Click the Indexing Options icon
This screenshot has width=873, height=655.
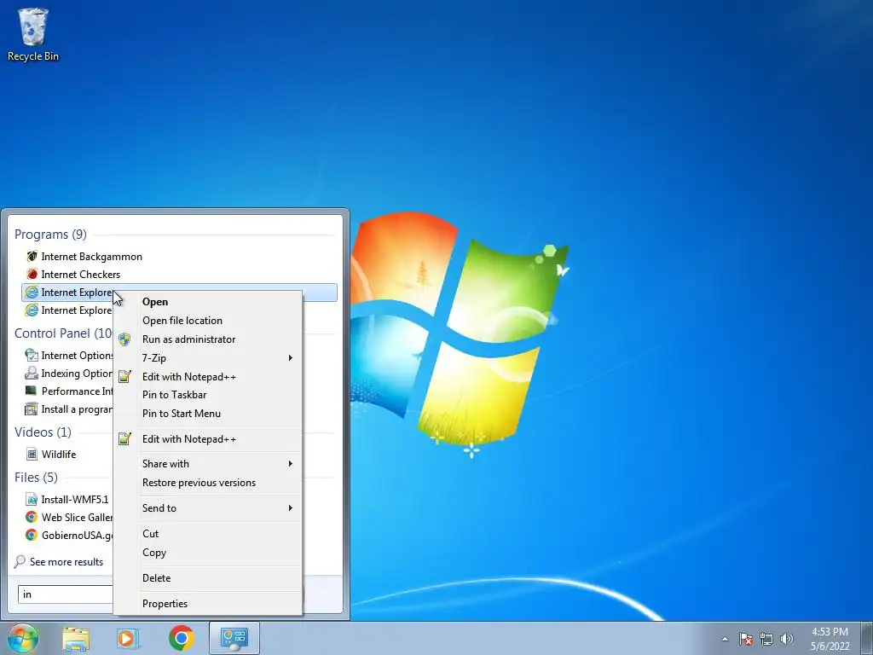(32, 374)
